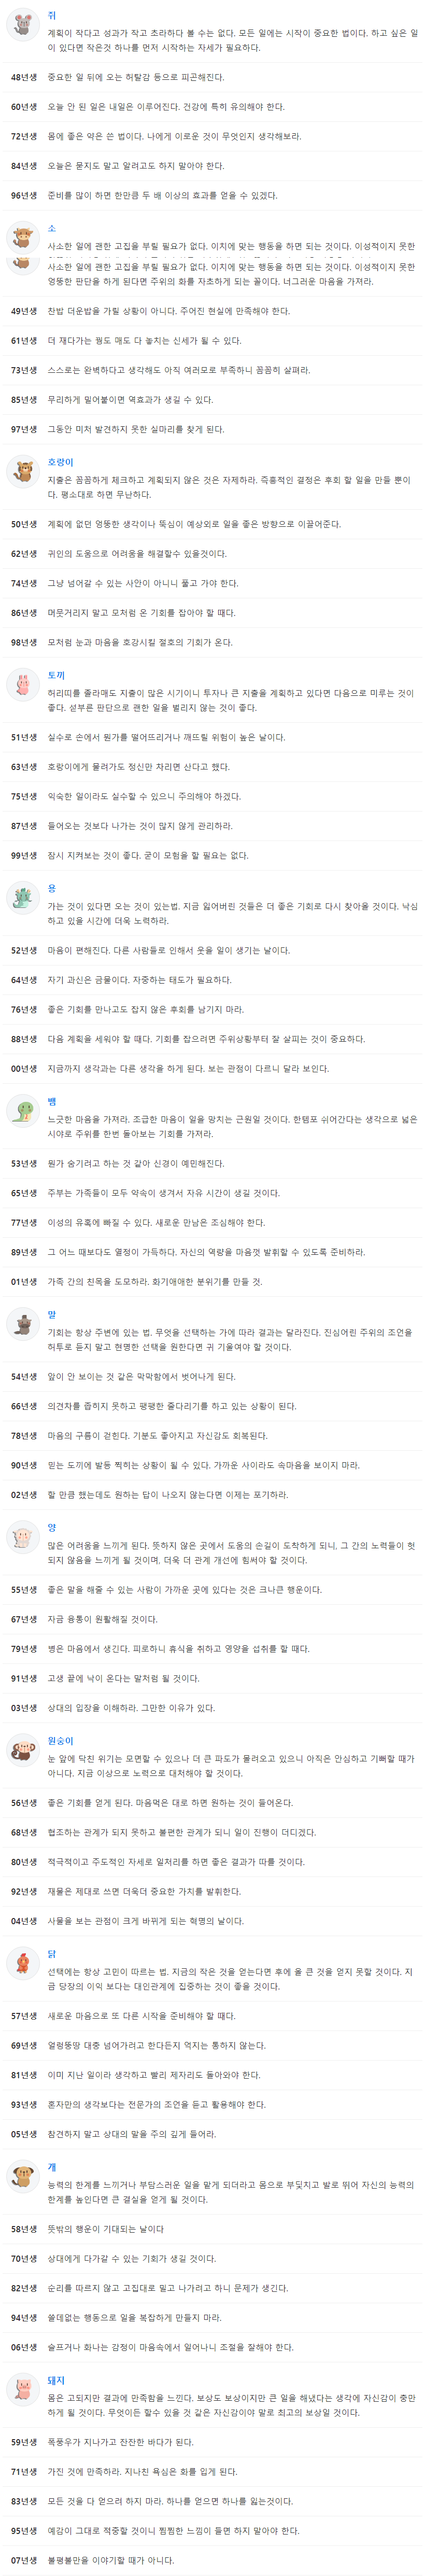Click the Pig zodiac icon
Image resolution: width=425 pixels, height=2576 pixels.
click(22, 2389)
